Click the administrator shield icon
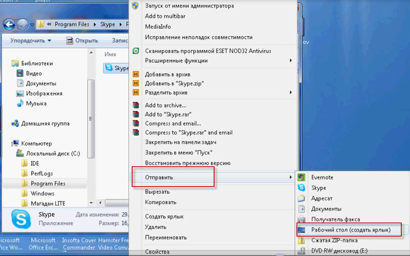The width and height of the screenshot is (410, 256). pos(135,5)
